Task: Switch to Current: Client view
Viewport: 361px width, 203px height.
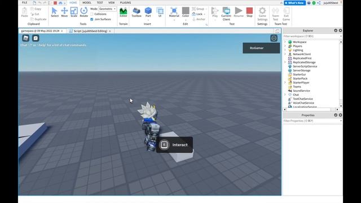Action: click(x=226, y=14)
